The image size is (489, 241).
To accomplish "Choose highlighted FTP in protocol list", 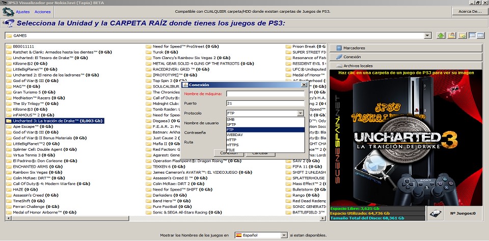I will tap(265, 130).
